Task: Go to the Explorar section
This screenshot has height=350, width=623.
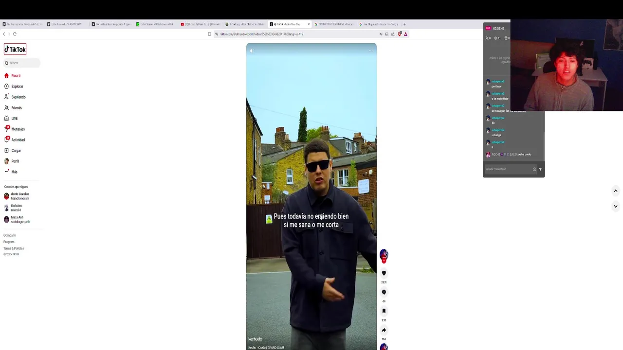Action: pos(14,87)
